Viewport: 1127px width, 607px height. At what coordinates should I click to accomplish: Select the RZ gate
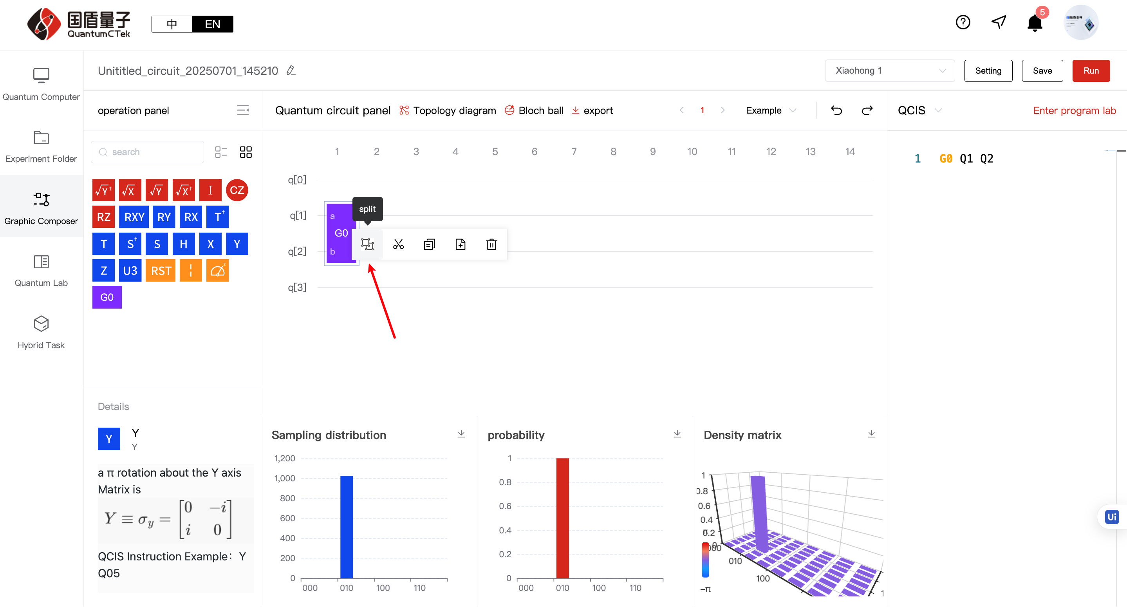104,217
